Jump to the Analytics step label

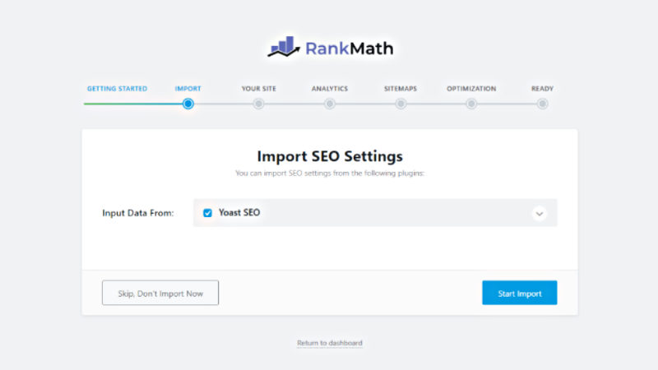tap(330, 89)
